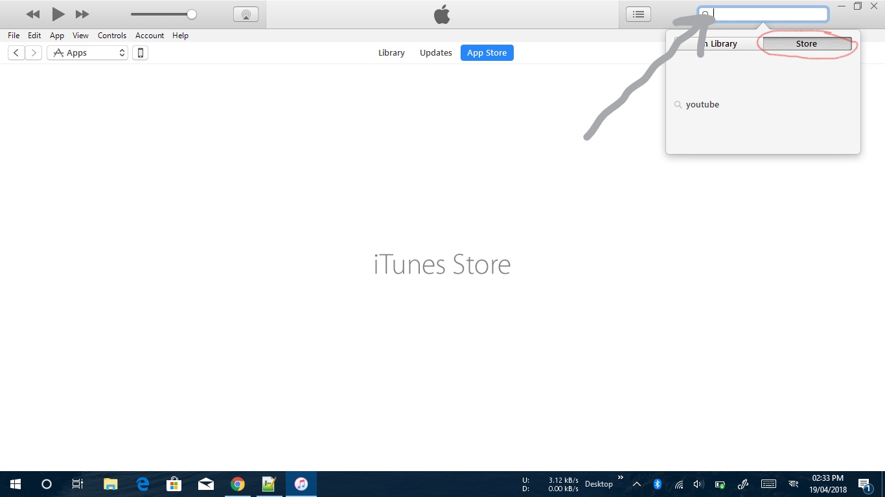This screenshot has height=497, width=885.
Task: Launch Microsoft Edge from the taskbar
Action: pyautogui.click(x=143, y=484)
